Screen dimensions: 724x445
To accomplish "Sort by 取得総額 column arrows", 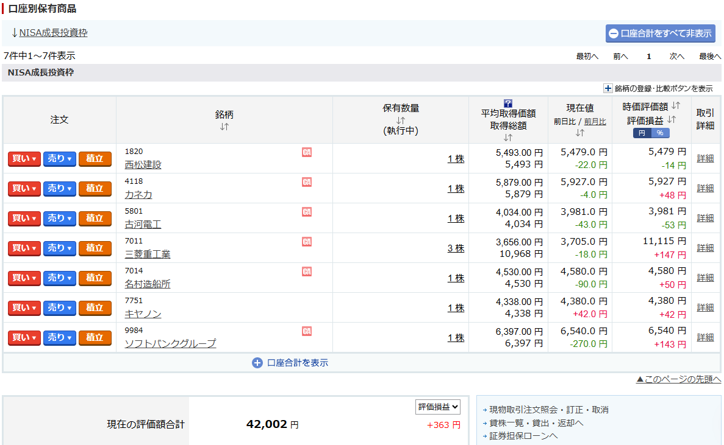I will (x=508, y=138).
